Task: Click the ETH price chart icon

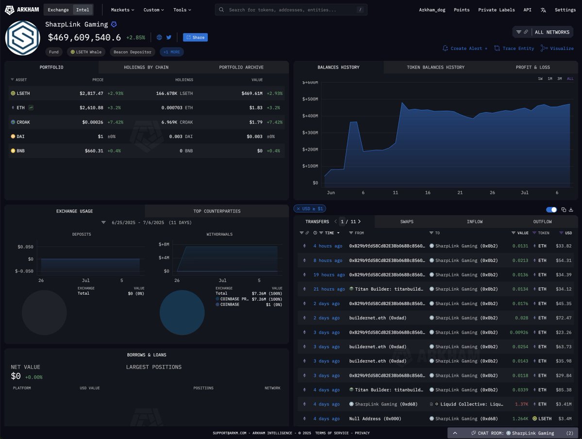Action: click(31, 107)
